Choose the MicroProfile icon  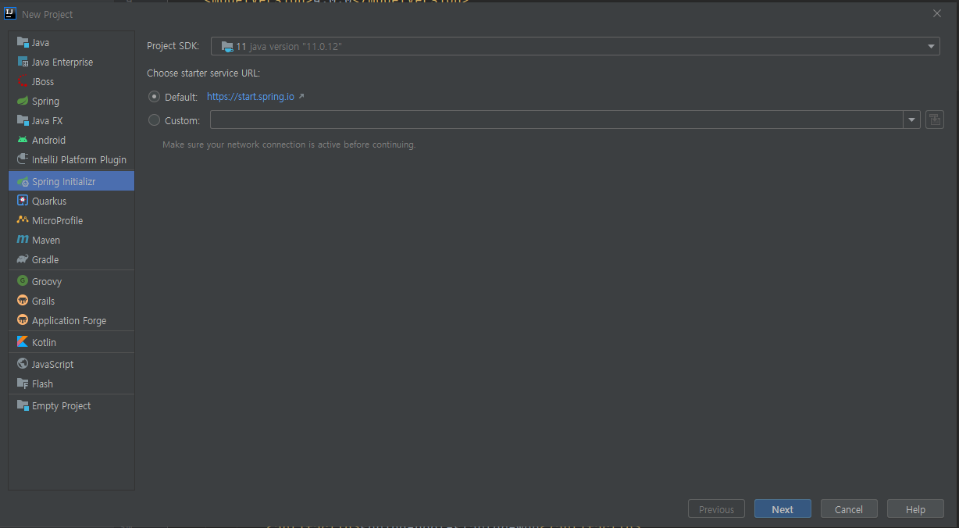point(23,220)
